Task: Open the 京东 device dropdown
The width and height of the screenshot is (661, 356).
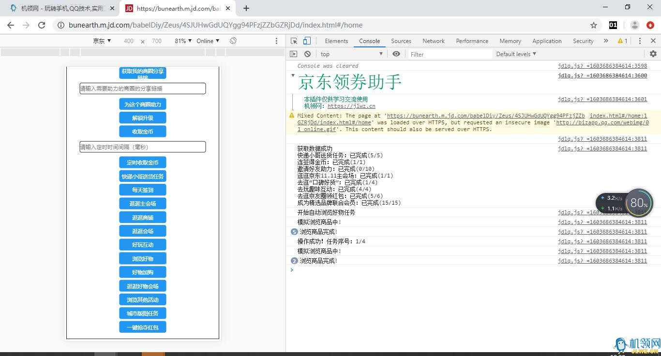Action: [x=102, y=41]
